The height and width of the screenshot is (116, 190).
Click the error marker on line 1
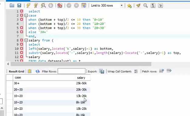click(22, 11)
